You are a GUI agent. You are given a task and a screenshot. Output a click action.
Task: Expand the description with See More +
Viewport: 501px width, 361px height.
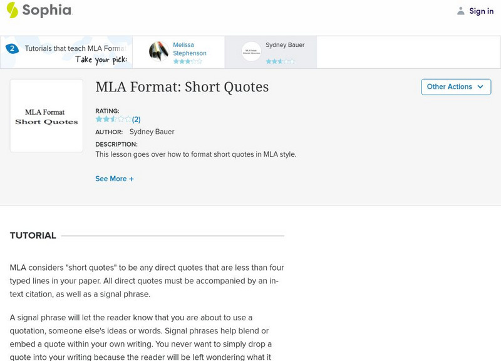(115, 179)
